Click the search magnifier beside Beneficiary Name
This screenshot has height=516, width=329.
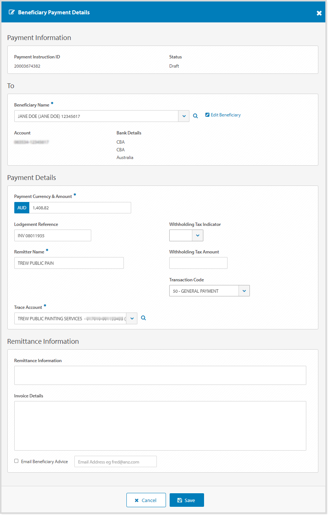point(195,116)
